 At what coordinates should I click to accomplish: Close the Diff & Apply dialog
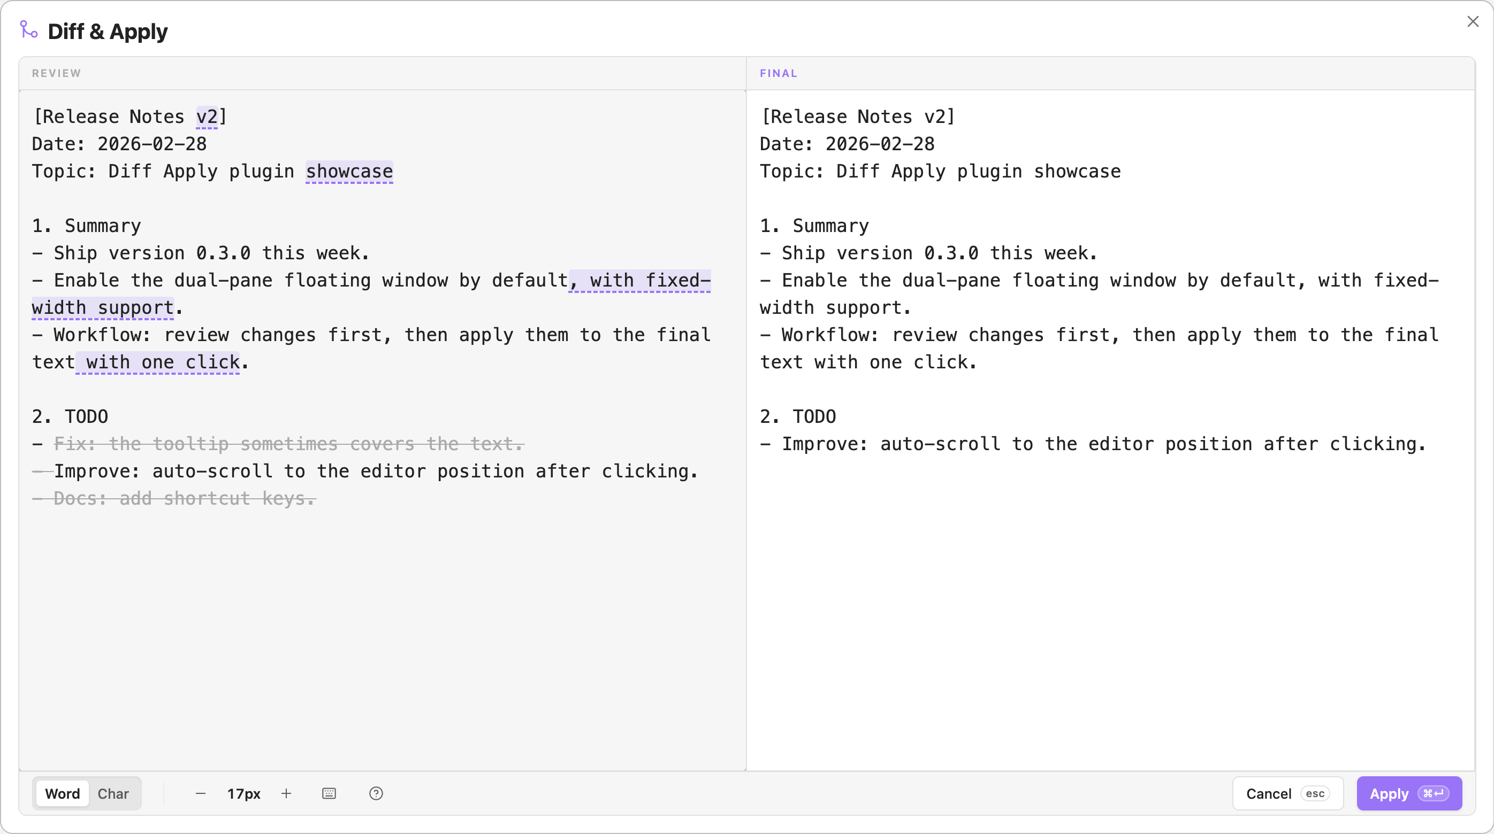(x=1473, y=22)
